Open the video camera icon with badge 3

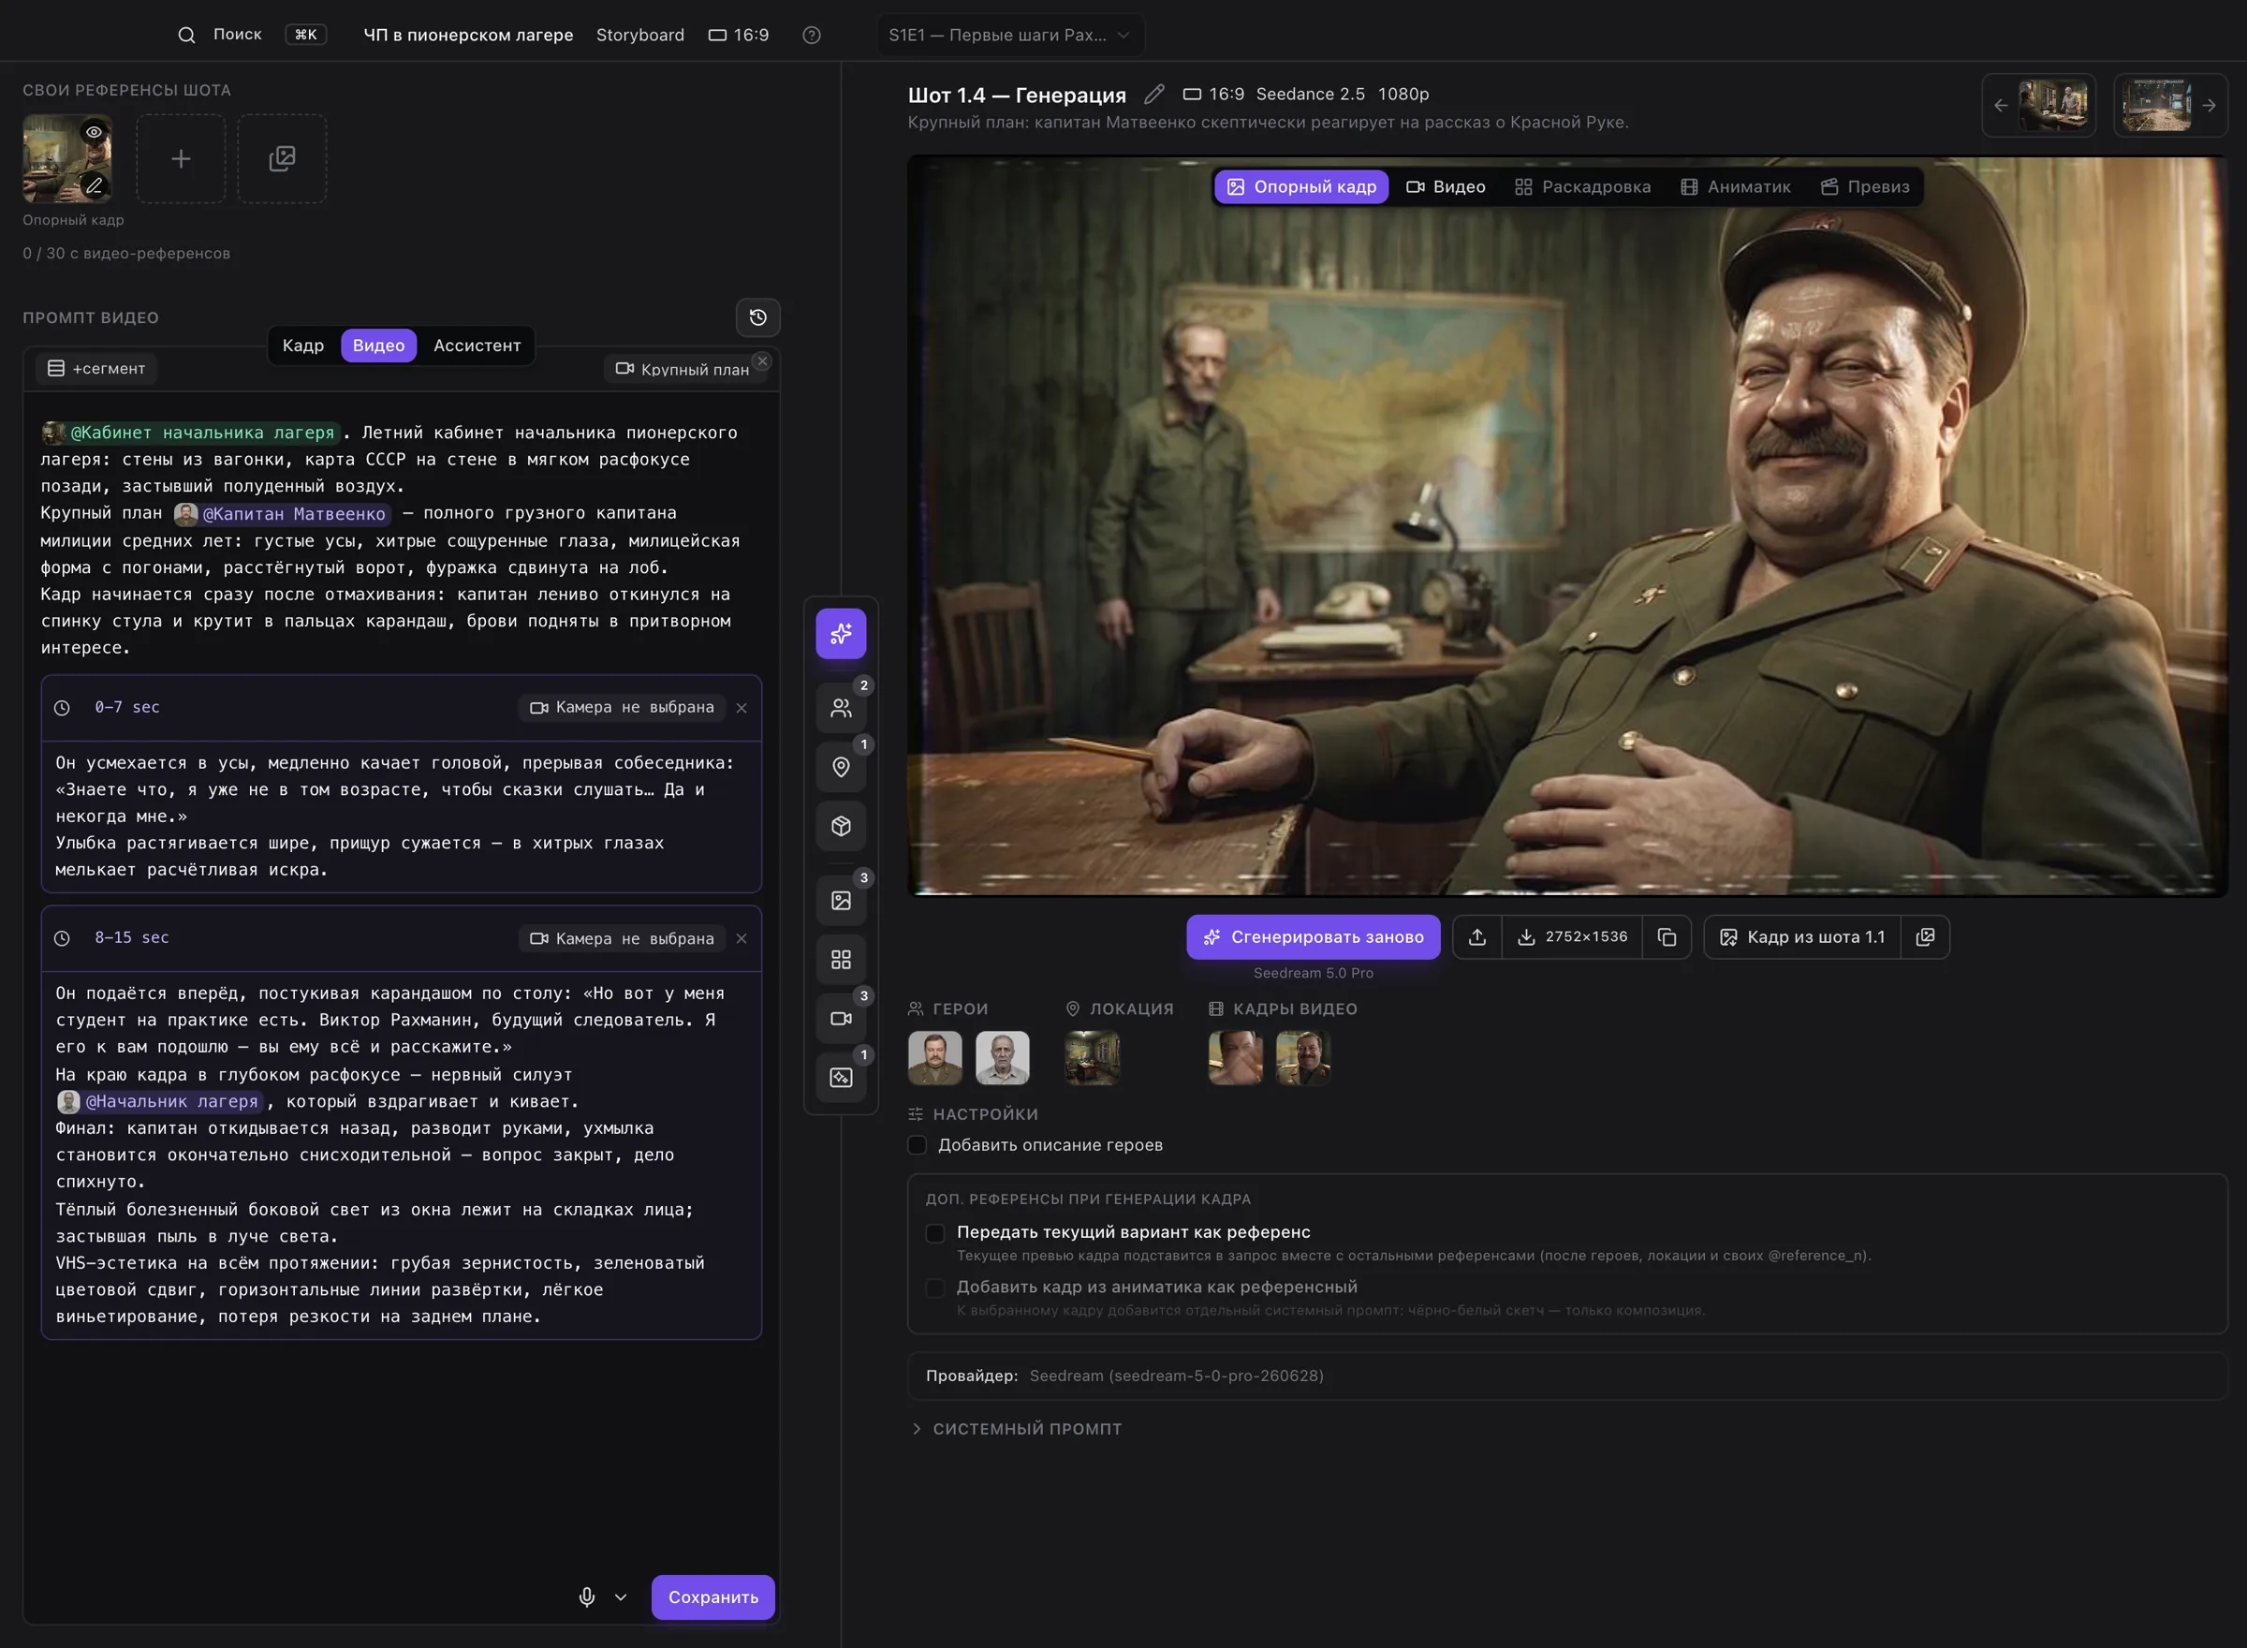[841, 1019]
